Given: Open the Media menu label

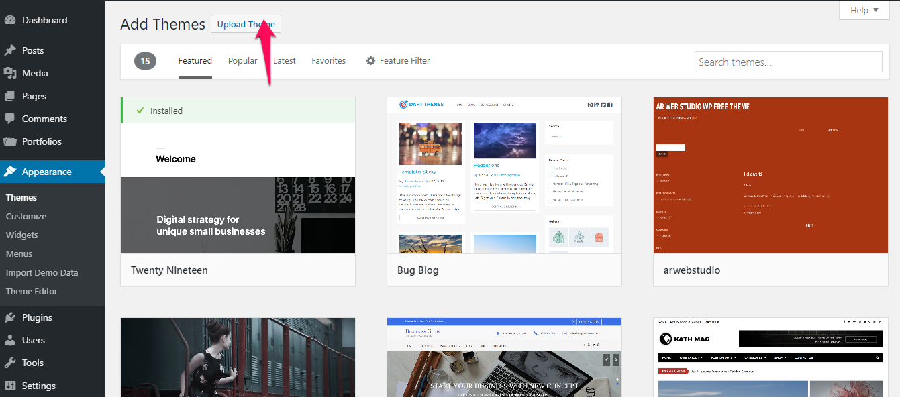Looking at the screenshot, I should 35,73.
